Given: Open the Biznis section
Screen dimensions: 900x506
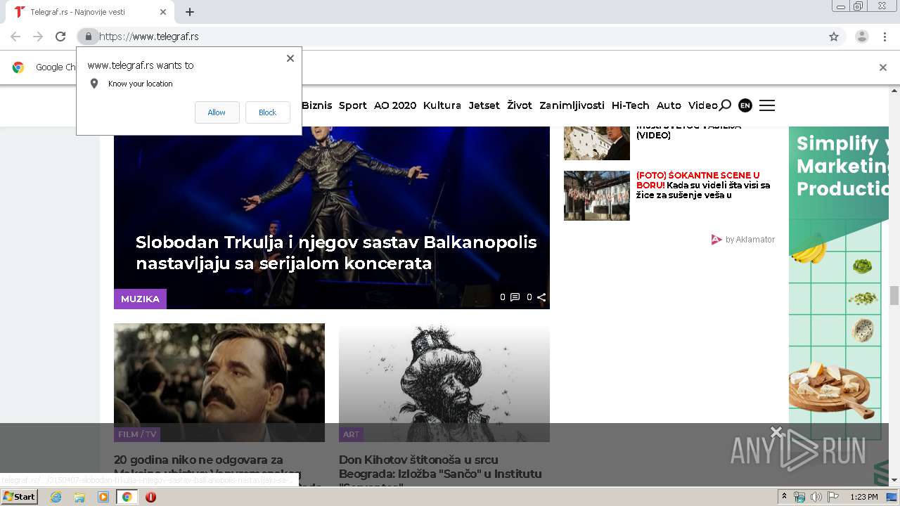Looking at the screenshot, I should [x=316, y=105].
